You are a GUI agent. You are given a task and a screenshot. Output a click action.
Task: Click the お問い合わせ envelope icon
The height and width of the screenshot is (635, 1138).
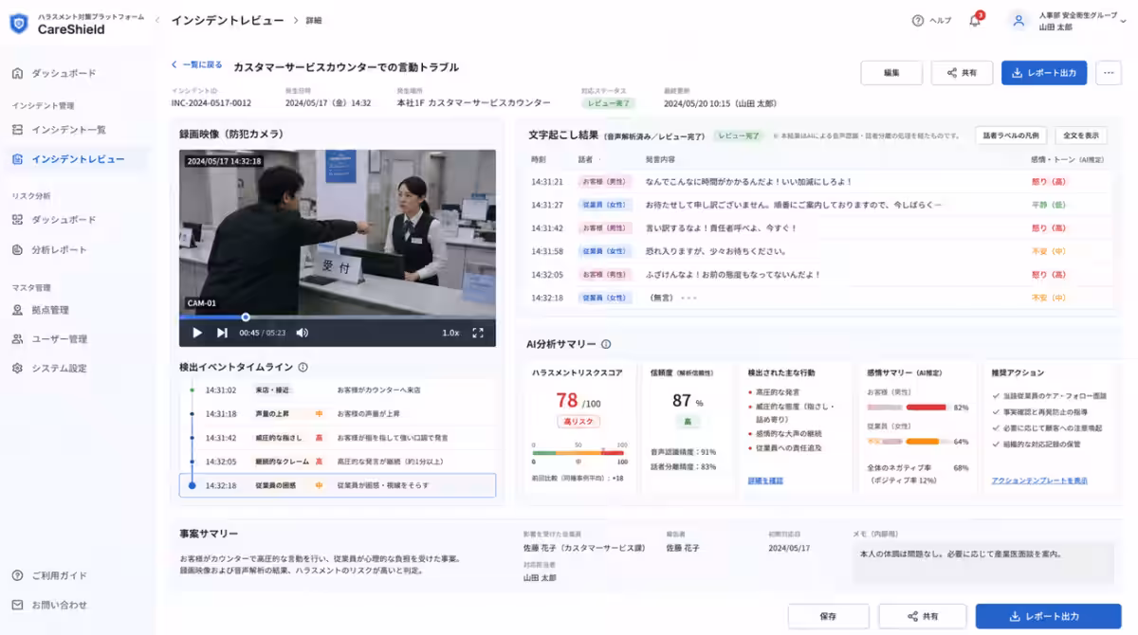18,605
